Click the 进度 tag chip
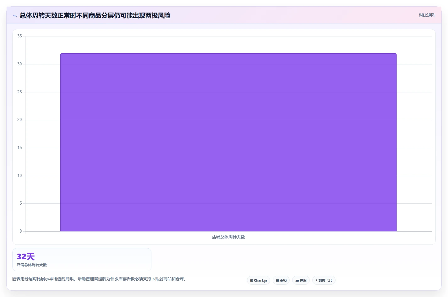 [301, 280]
